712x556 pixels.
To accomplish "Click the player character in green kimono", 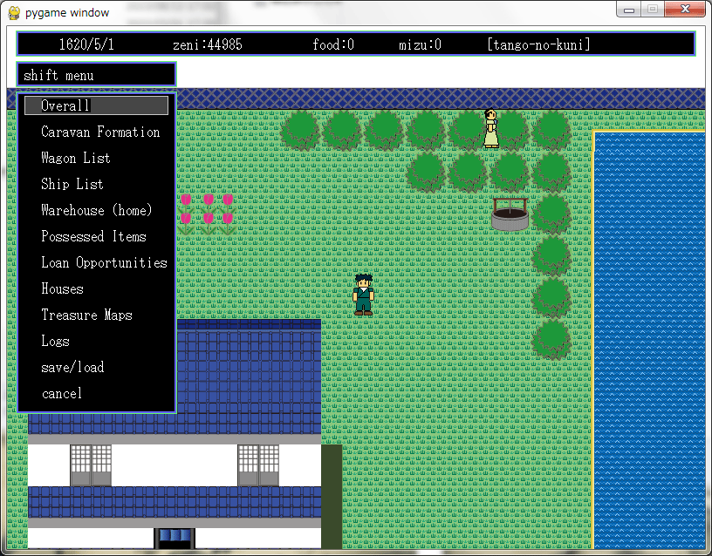I will 363,295.
